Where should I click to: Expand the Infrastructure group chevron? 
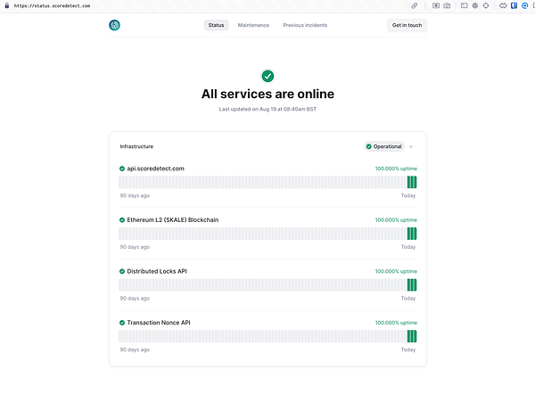pyautogui.click(x=411, y=146)
